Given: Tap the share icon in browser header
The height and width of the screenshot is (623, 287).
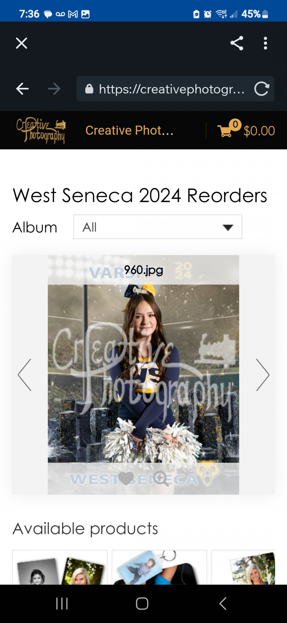Looking at the screenshot, I should point(237,43).
